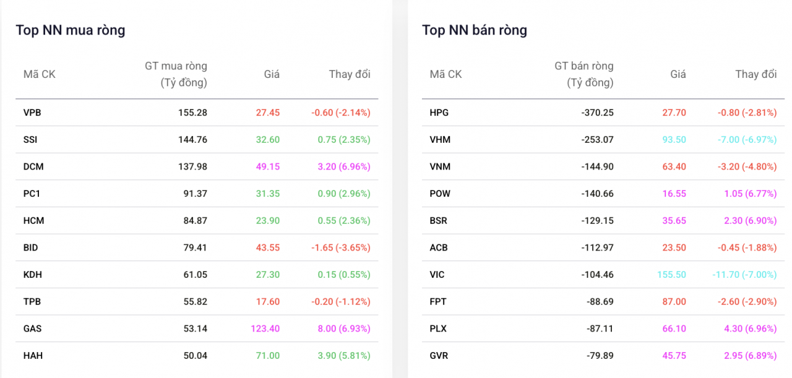Select the 'Top NN mua ròng' heading

pos(70,30)
